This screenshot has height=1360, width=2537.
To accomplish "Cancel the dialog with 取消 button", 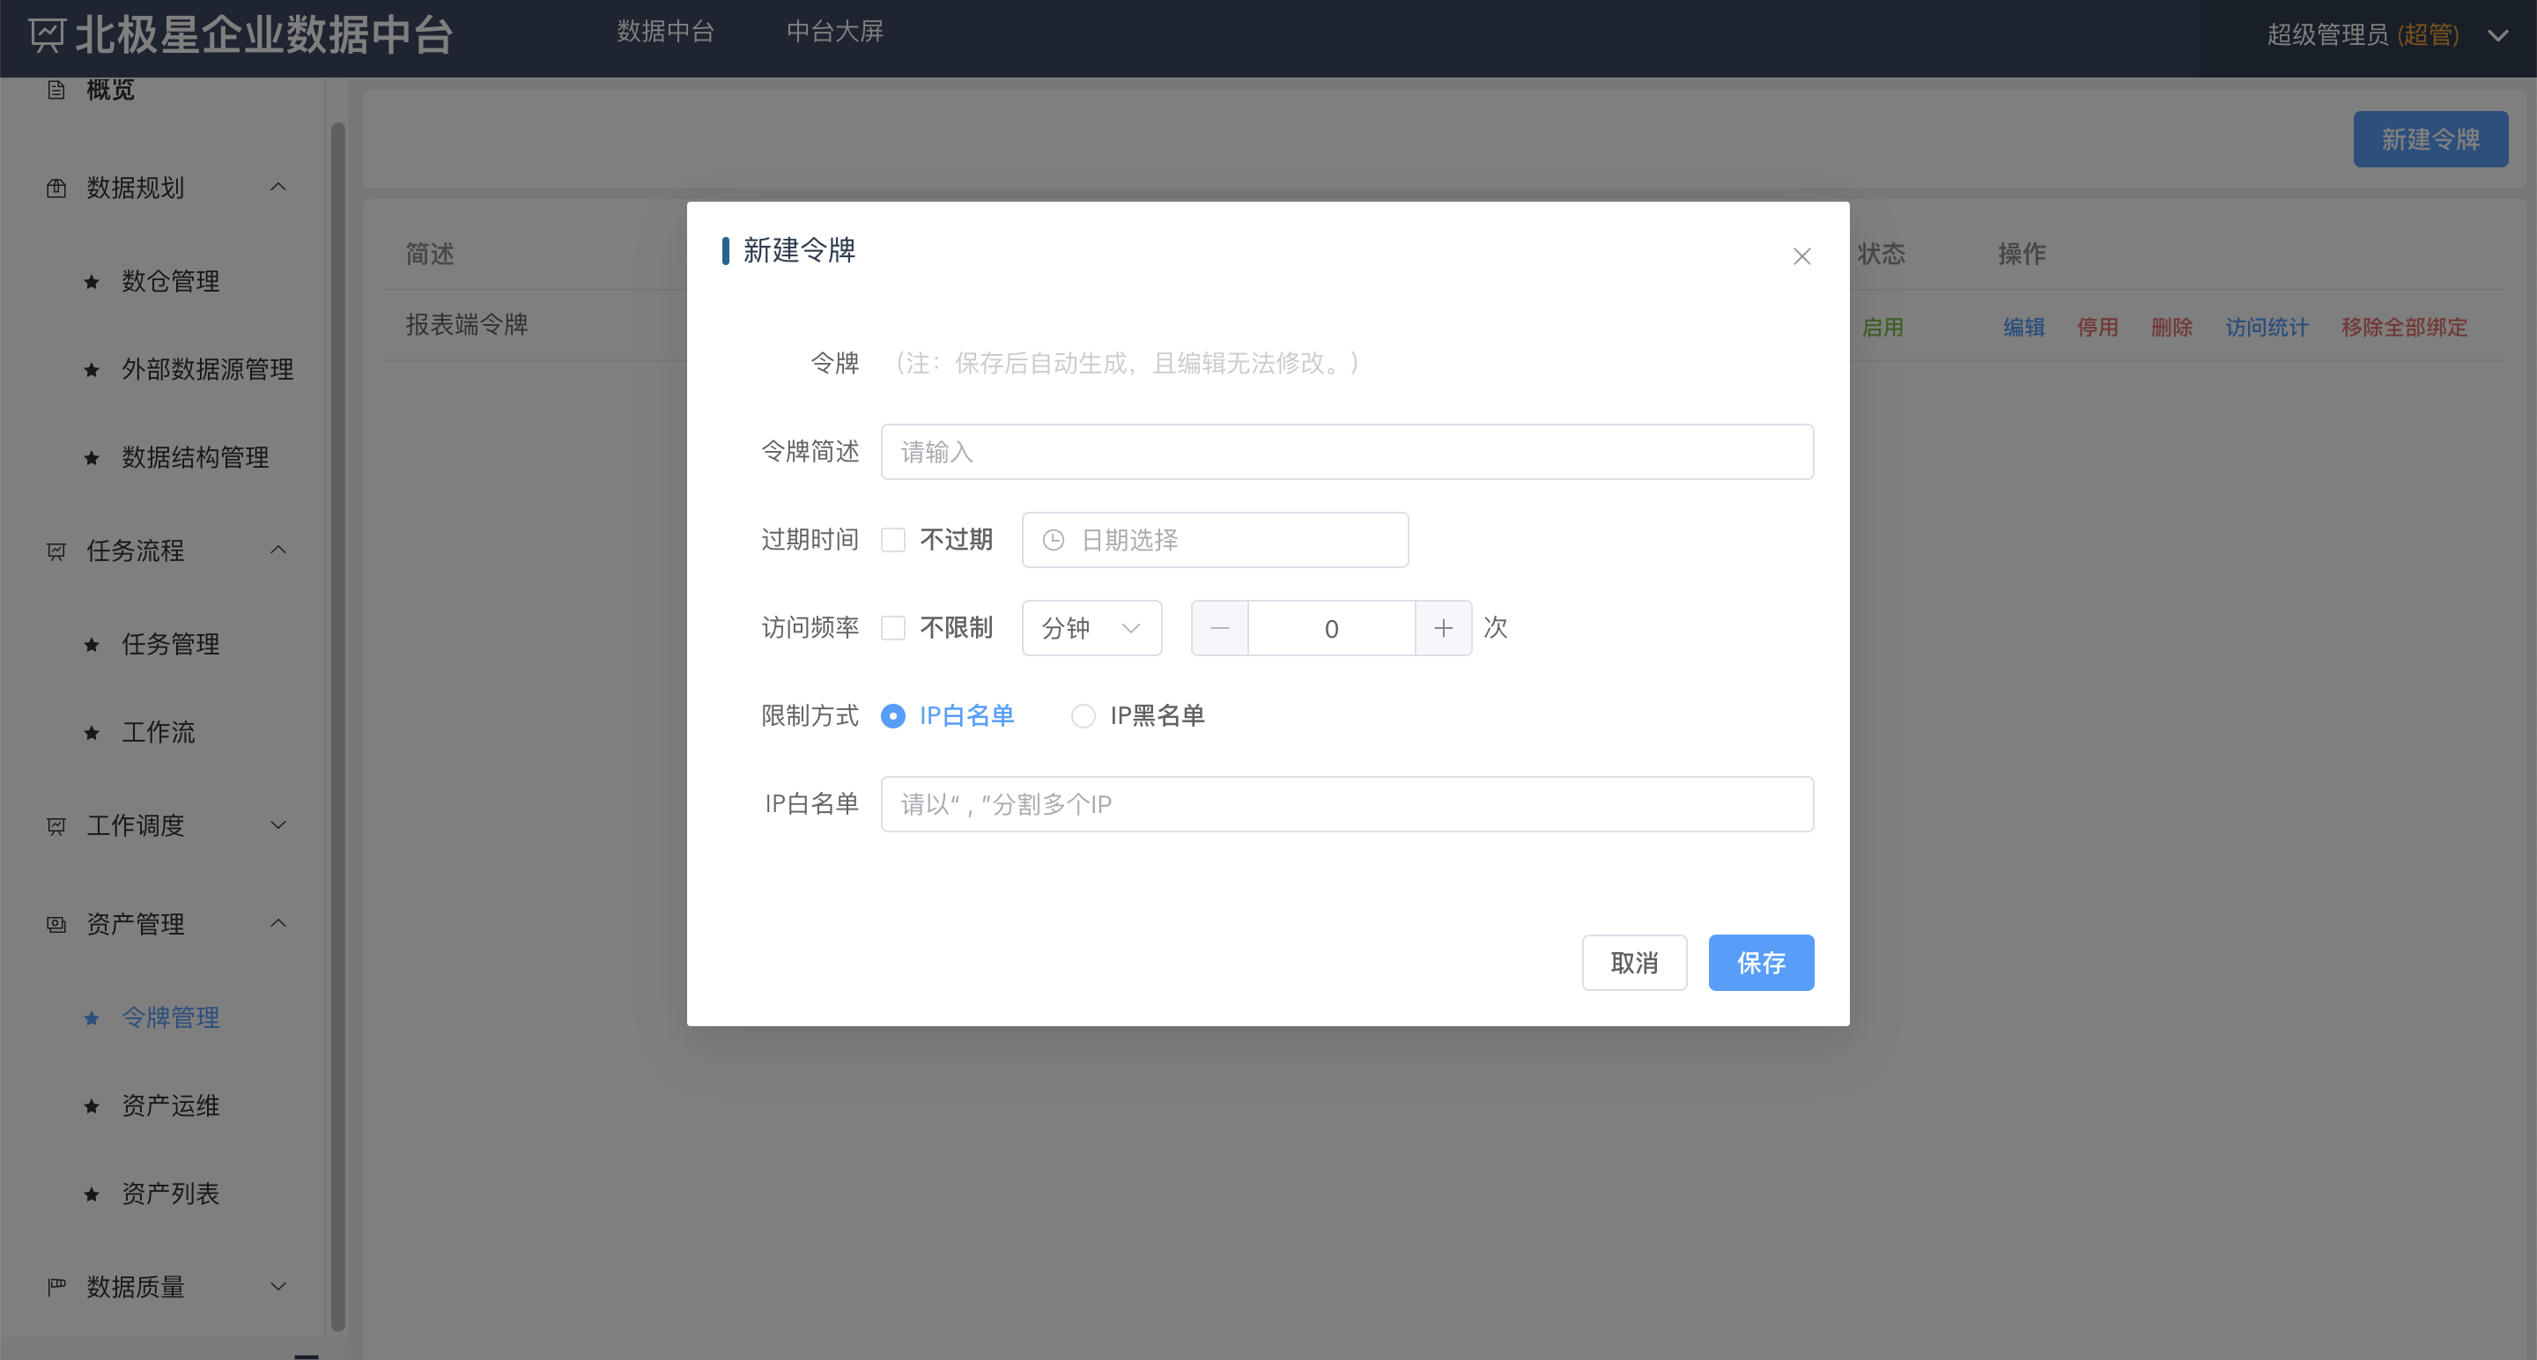I will tap(1634, 962).
